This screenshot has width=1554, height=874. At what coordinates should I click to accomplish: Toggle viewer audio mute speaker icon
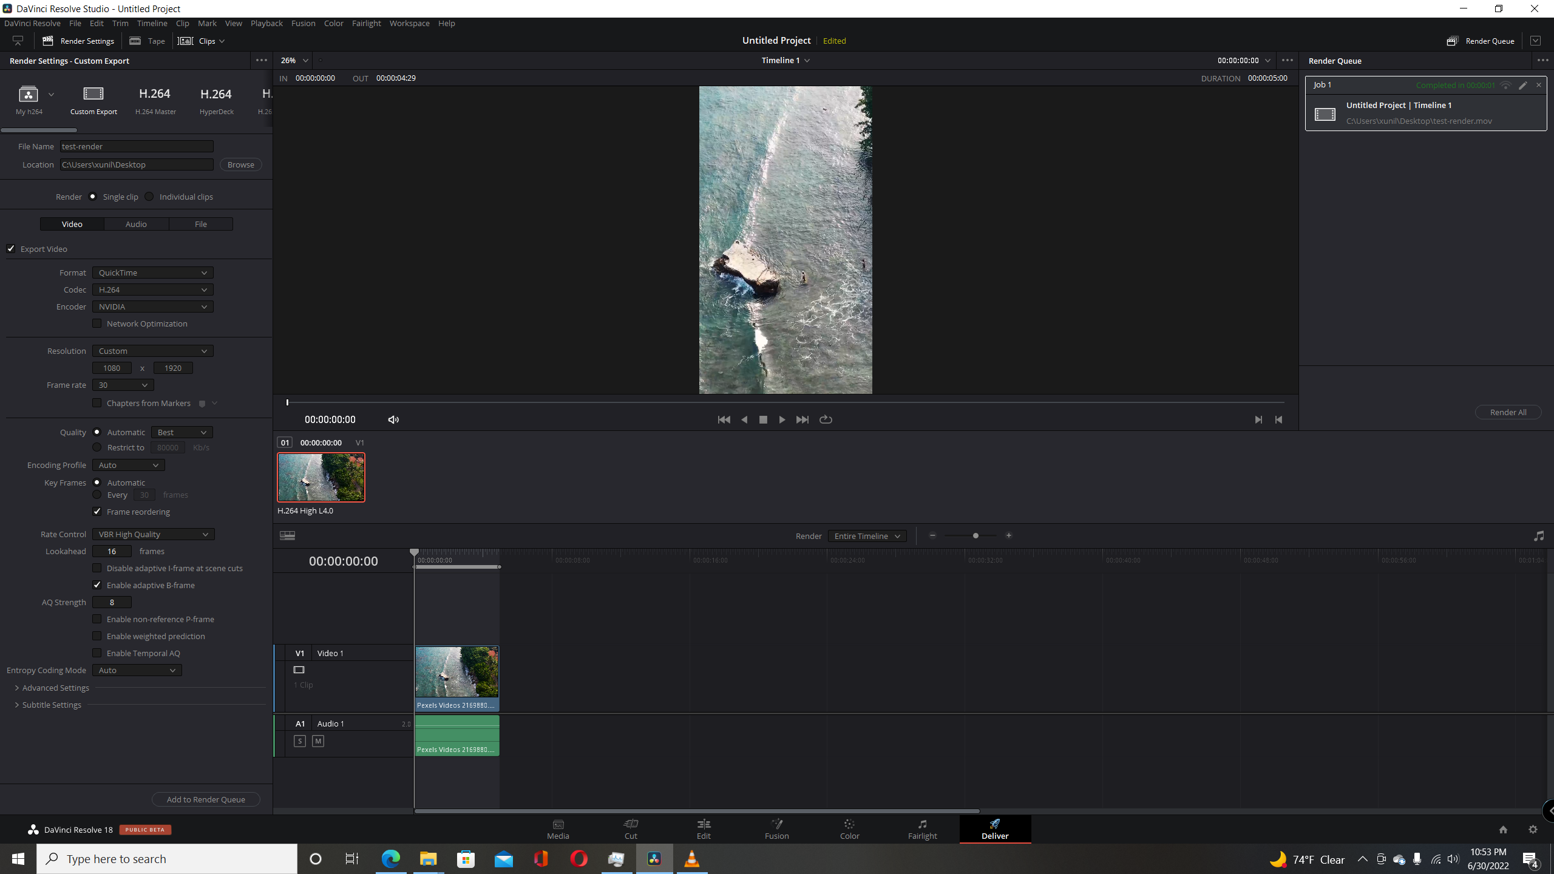(x=393, y=419)
